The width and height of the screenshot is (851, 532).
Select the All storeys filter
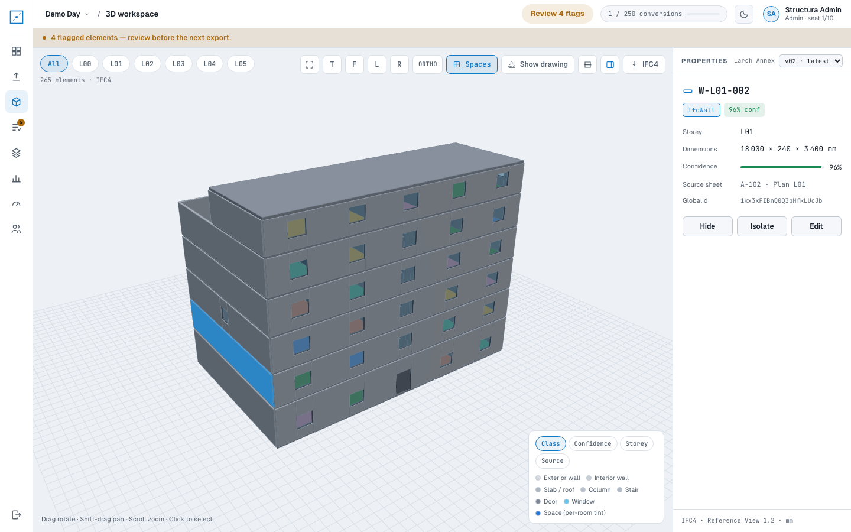[x=54, y=64]
